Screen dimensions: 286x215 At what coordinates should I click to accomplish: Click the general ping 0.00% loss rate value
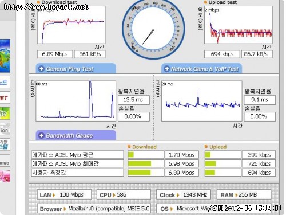tap(134, 116)
